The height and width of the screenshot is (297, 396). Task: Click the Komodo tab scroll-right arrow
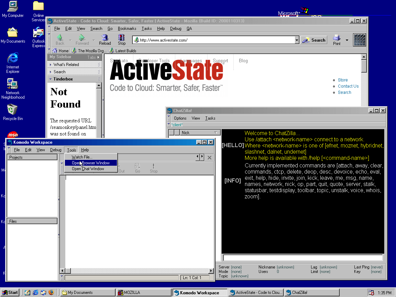pos(202,157)
